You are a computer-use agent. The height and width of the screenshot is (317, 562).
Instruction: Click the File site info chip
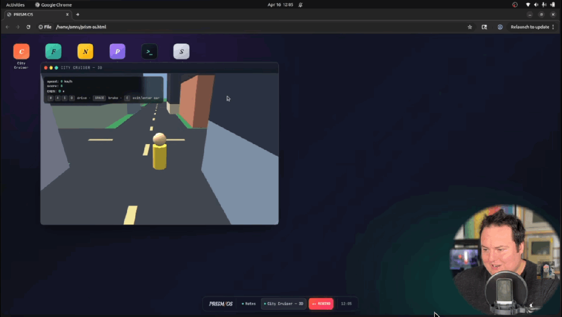[x=45, y=27]
